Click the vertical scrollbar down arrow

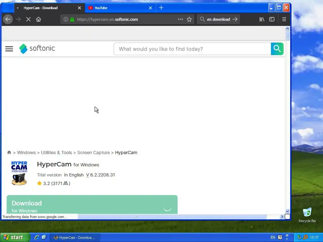tap(288, 211)
